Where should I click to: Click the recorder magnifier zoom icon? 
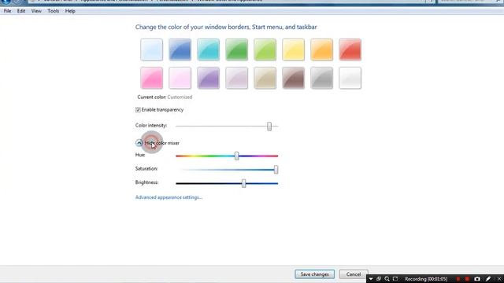[387, 279]
